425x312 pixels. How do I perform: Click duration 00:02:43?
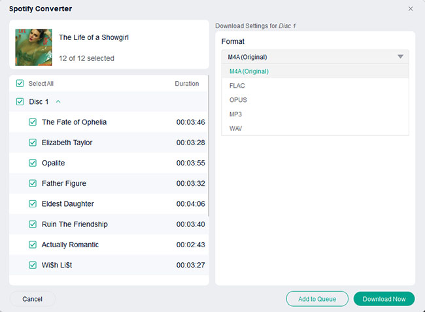click(190, 245)
